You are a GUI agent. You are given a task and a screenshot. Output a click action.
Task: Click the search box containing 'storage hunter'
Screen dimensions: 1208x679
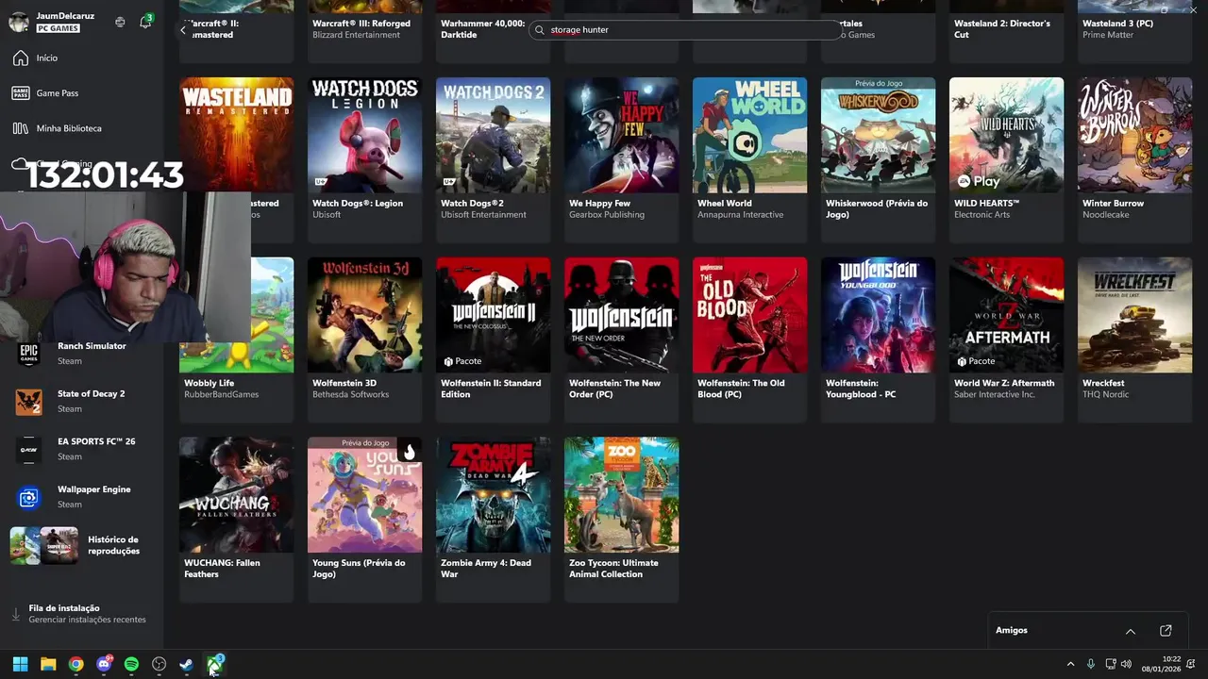coord(686,30)
